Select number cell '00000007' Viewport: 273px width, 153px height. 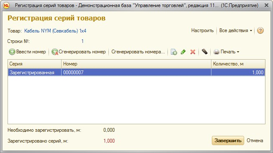pyautogui.click(x=136, y=73)
